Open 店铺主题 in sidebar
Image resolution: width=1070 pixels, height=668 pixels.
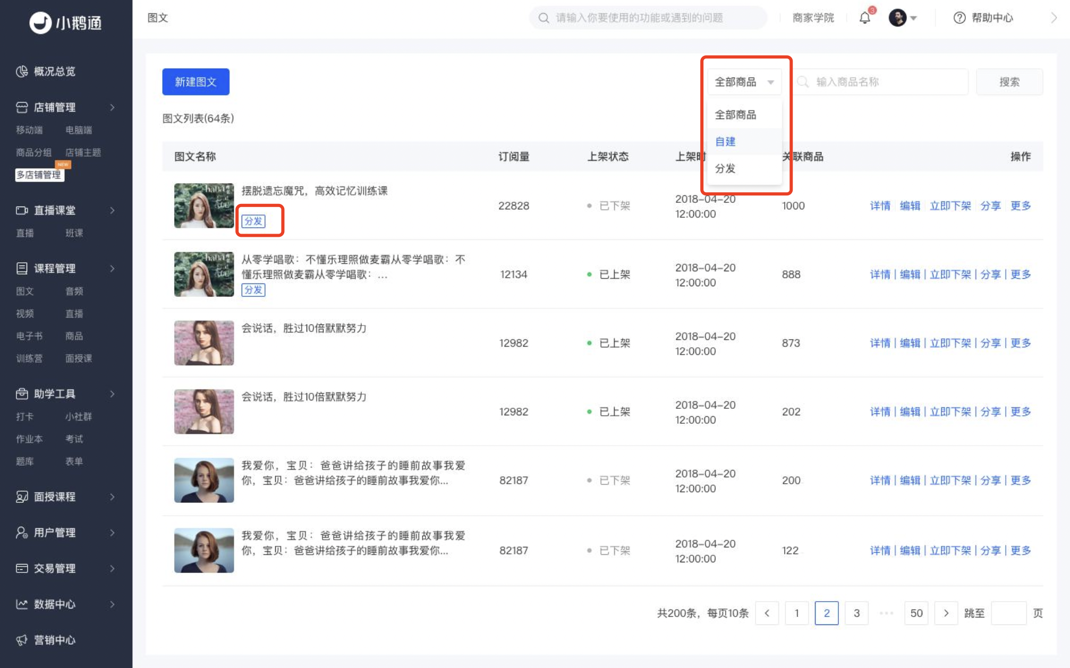pos(83,152)
